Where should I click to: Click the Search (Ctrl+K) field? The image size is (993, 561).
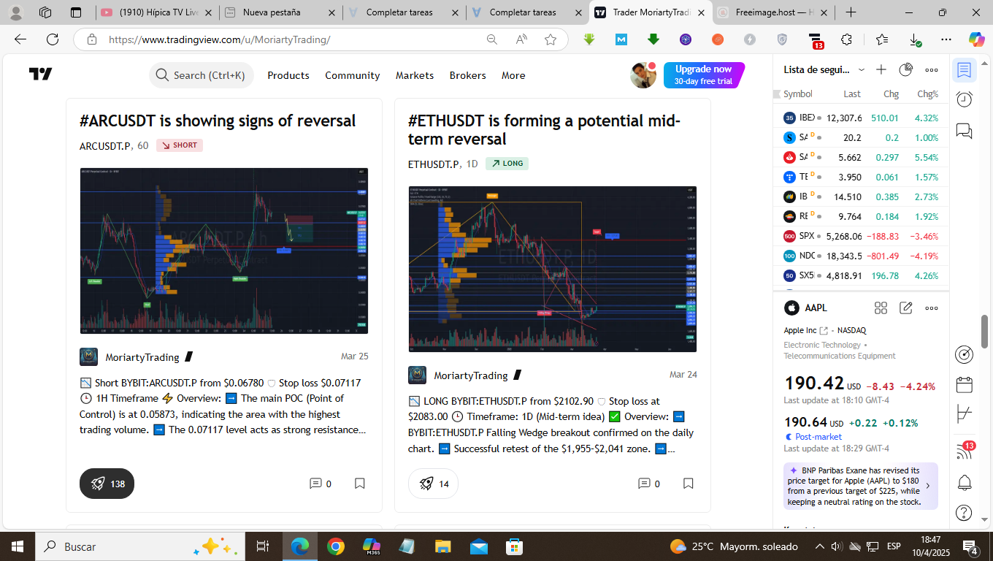pos(202,75)
